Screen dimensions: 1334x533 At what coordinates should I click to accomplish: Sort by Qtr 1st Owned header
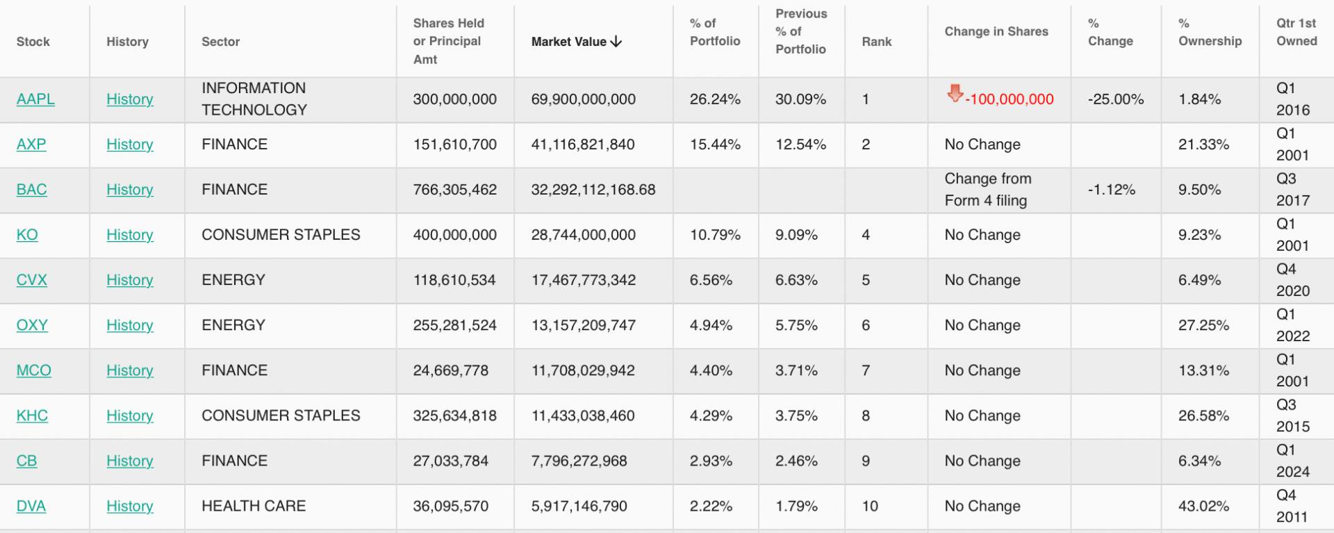(1296, 33)
